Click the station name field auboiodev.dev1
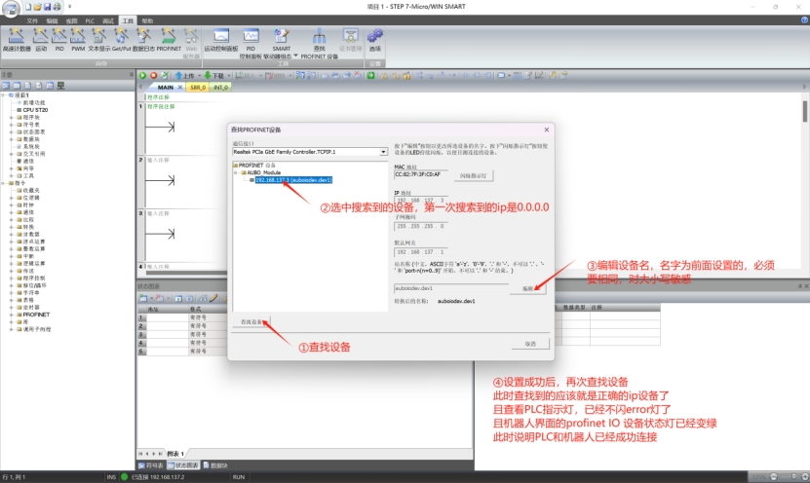Viewport: 810px width, 483px height. 448,289
